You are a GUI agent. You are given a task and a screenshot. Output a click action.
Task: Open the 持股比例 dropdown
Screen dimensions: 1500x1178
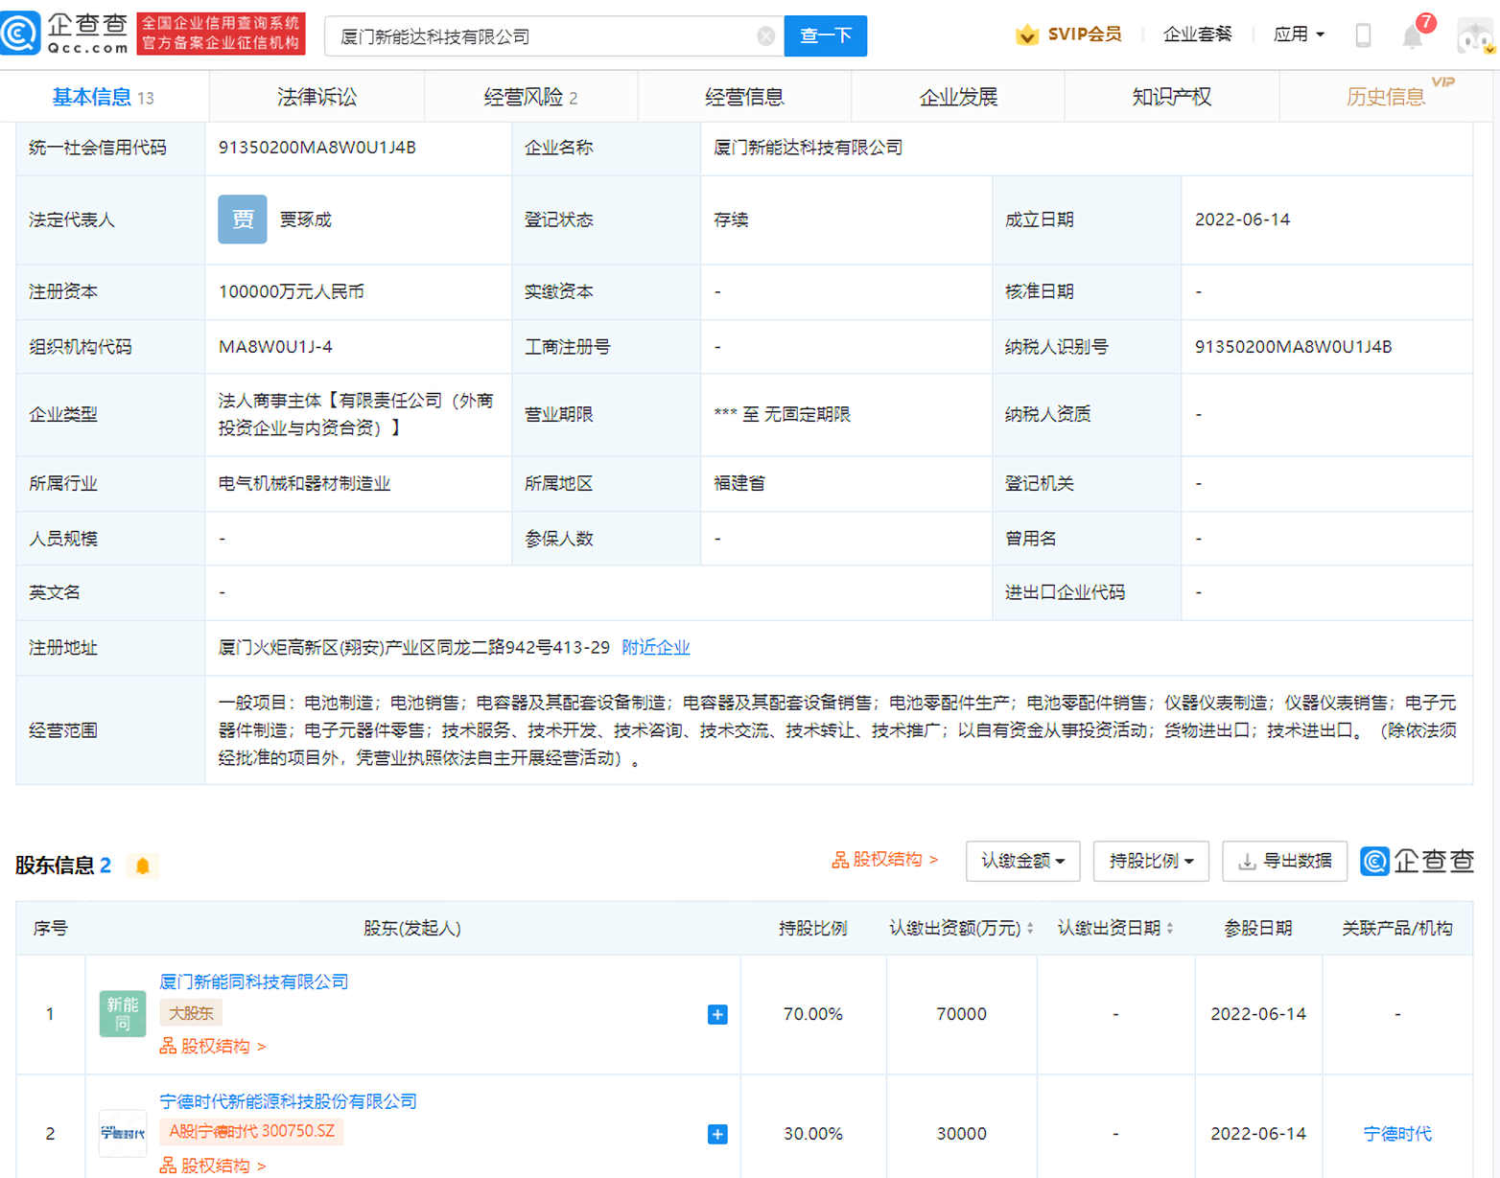pyautogui.click(x=1151, y=861)
